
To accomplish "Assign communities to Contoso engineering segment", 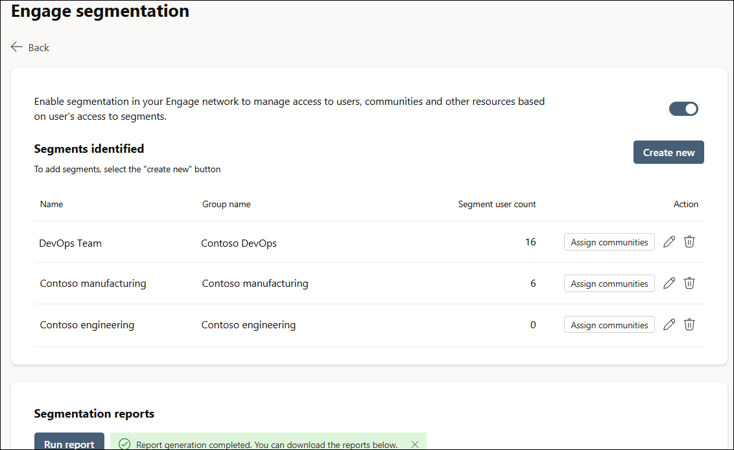I will click(609, 325).
